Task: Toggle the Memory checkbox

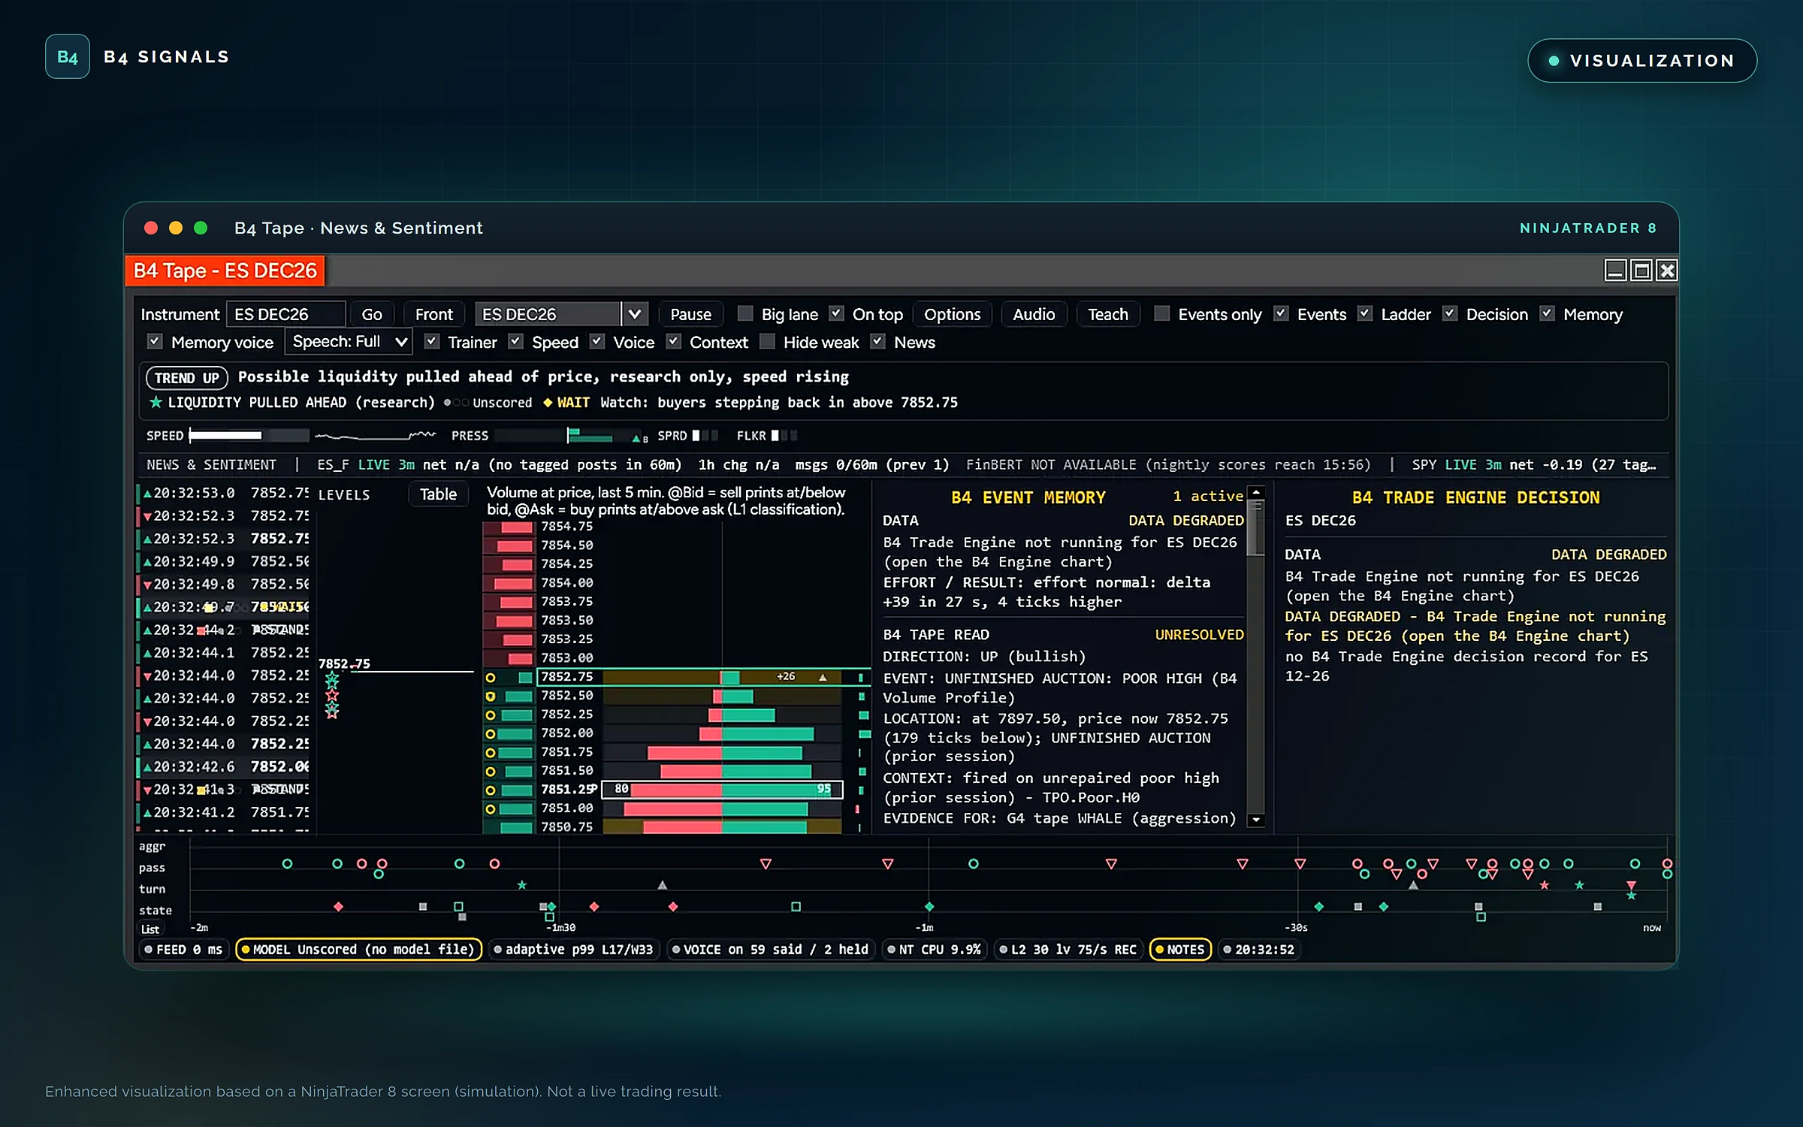Action: tap(1547, 313)
